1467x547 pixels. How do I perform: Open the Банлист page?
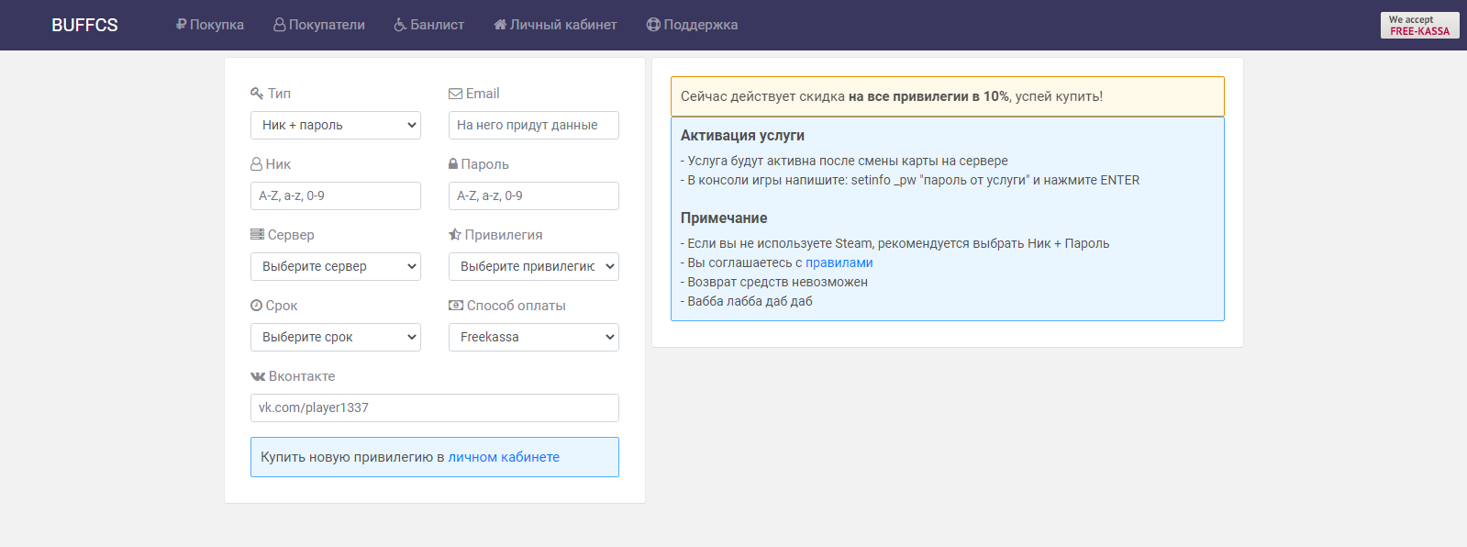point(429,25)
